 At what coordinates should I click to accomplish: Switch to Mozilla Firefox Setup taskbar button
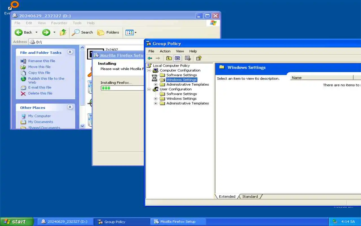click(178, 221)
